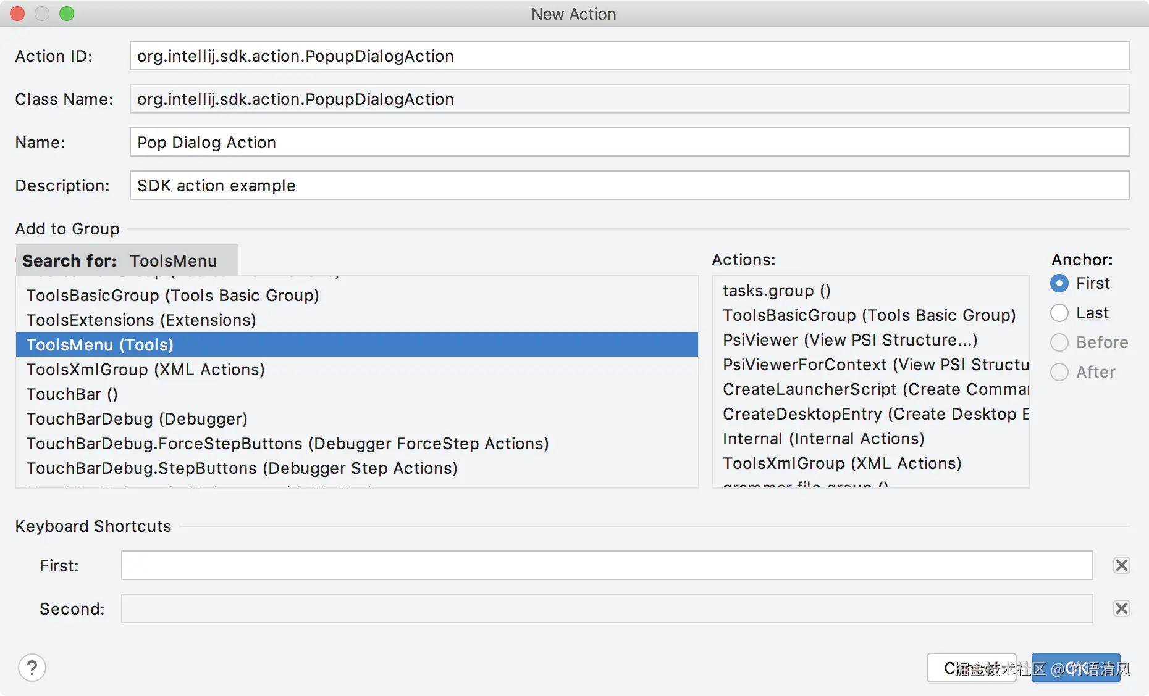Select CreateDesktopEntry action
Image resolution: width=1149 pixels, height=696 pixels.
871,414
